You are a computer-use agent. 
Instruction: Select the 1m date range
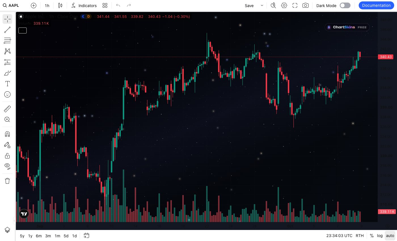tap(57, 236)
